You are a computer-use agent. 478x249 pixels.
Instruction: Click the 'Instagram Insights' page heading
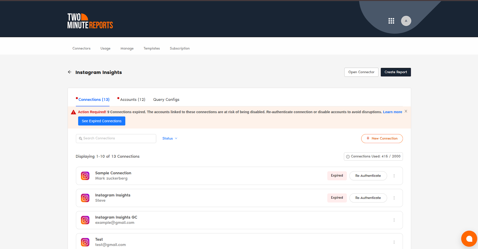coord(99,72)
